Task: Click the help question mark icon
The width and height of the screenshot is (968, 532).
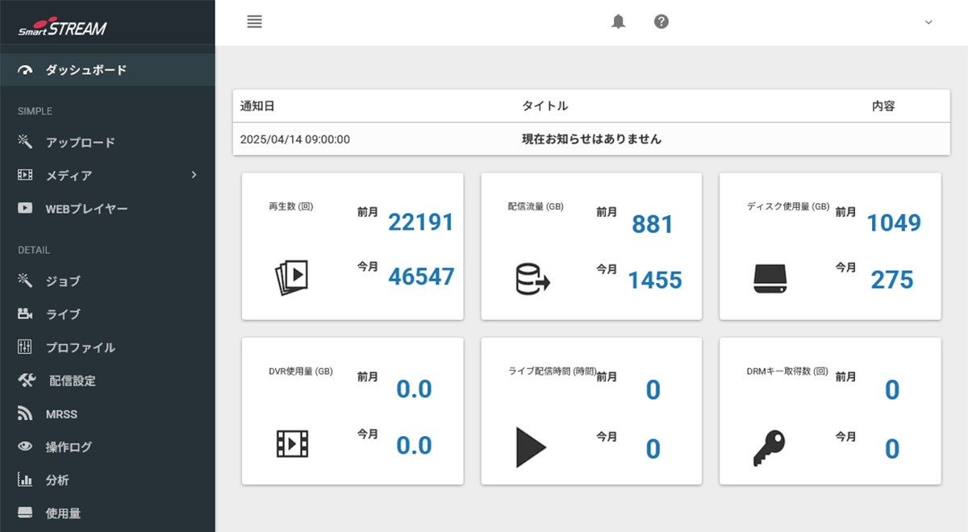Action: (661, 22)
